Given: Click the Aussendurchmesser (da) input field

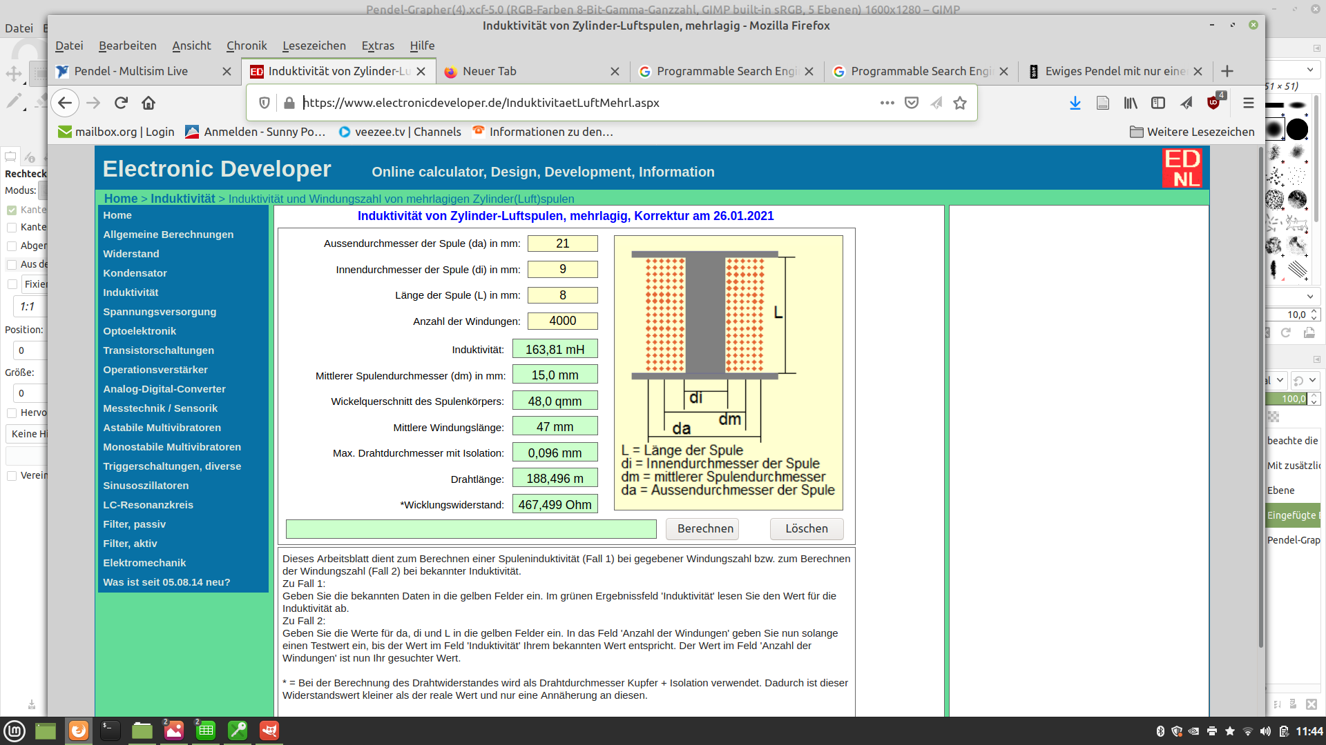Looking at the screenshot, I should 562,244.
